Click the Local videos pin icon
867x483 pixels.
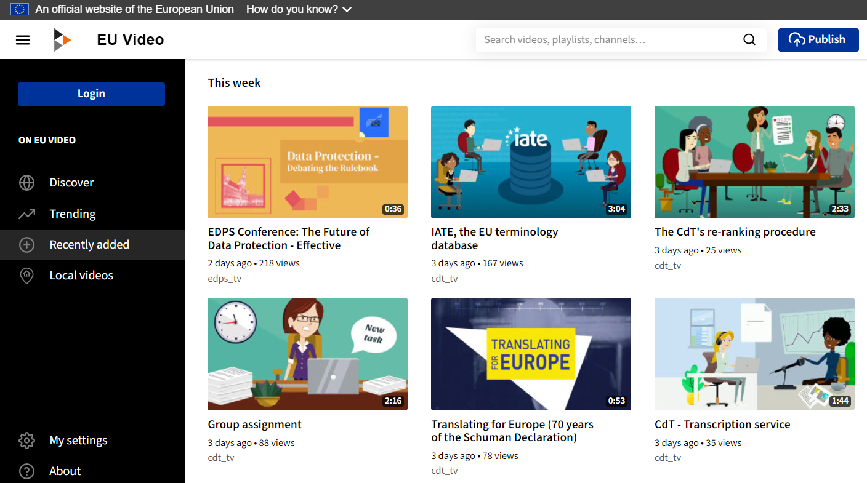26,276
